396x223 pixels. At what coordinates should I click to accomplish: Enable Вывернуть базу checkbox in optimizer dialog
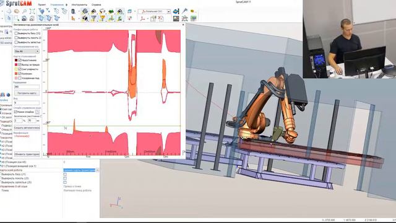click(x=17, y=33)
